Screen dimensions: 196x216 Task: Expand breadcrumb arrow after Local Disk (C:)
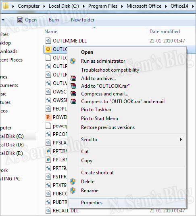pos(83,6)
